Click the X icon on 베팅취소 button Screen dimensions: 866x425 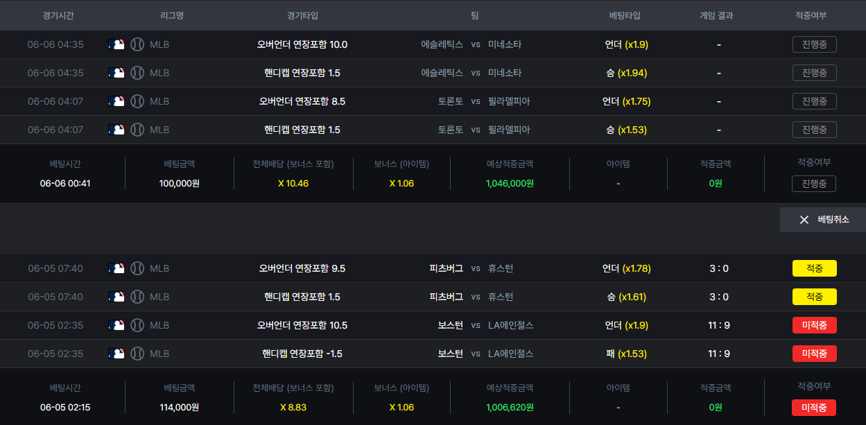coord(804,220)
